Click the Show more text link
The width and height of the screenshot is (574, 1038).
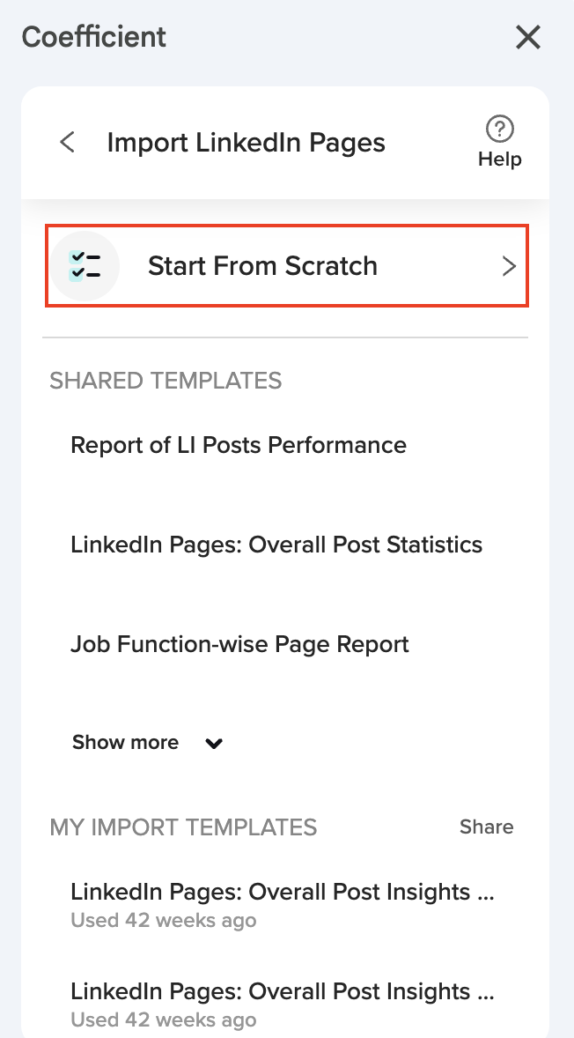pyautogui.click(x=125, y=743)
